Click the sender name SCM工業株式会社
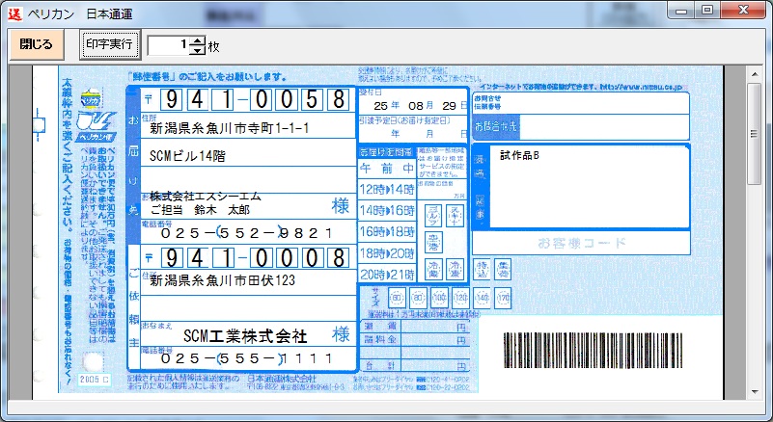This screenshot has height=422, width=773. 245,336
